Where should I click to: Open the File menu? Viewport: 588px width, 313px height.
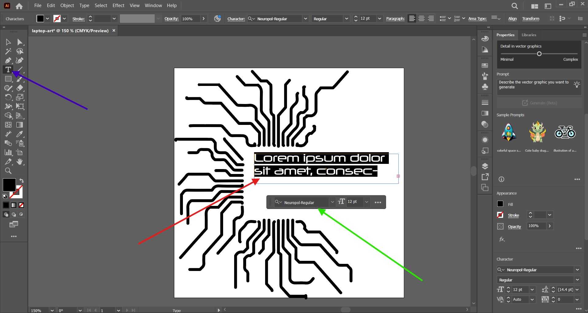tap(38, 6)
